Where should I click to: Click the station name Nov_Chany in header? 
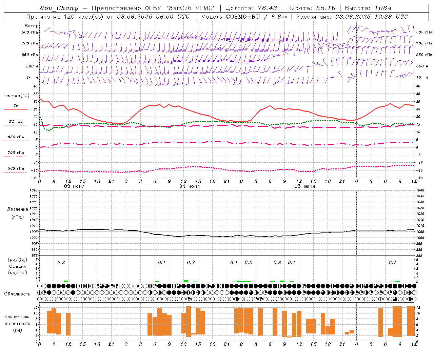[59, 8]
